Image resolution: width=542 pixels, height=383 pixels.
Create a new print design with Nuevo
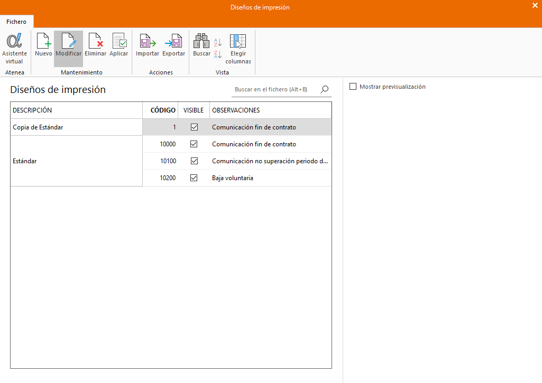click(43, 45)
